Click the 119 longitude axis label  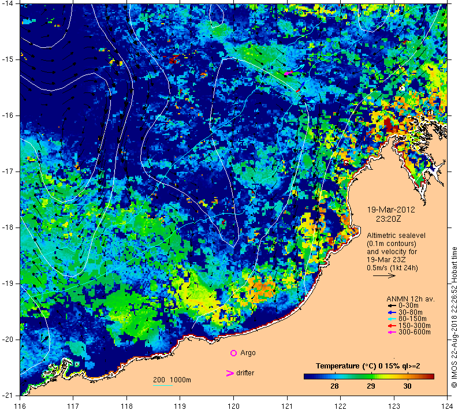180,406
